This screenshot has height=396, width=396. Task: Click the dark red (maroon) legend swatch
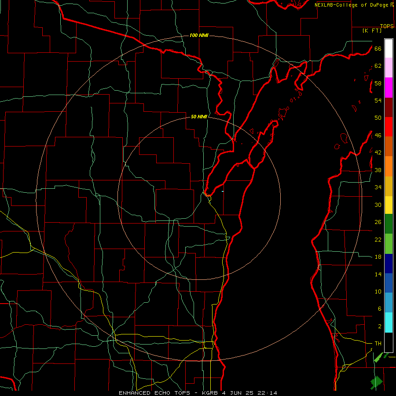[389, 108]
